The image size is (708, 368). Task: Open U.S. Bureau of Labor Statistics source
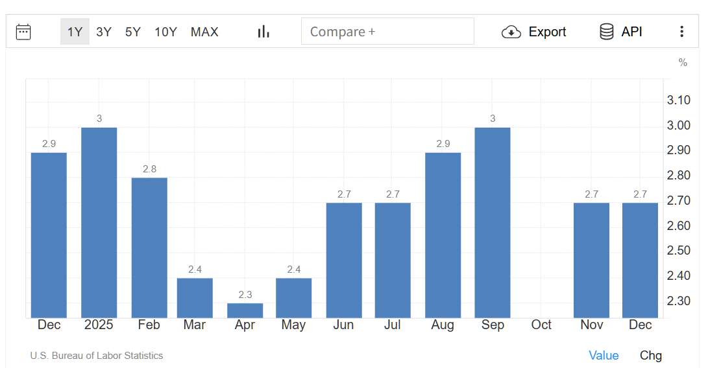[x=97, y=356]
